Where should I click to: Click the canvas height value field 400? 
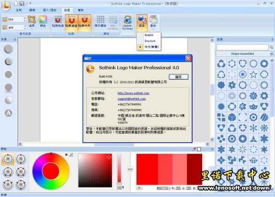tap(15, 27)
